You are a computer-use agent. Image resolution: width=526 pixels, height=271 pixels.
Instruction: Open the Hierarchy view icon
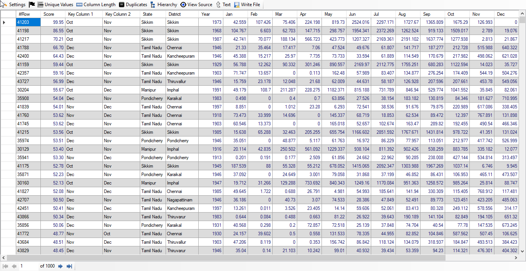(153, 5)
